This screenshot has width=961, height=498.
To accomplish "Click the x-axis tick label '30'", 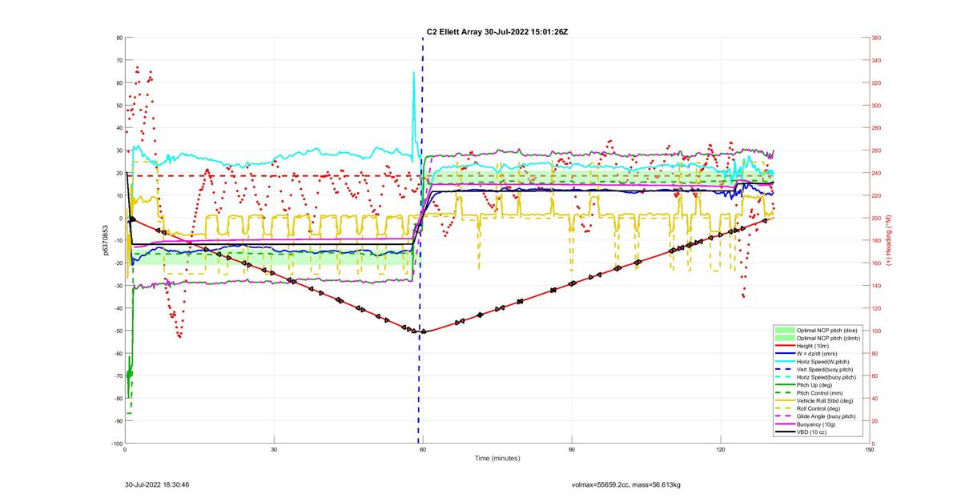I will tap(274, 449).
